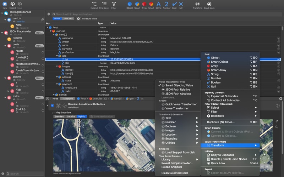The height and width of the screenshot is (177, 284).
Task: Click the Import toolbar icon
Action: 12,4
